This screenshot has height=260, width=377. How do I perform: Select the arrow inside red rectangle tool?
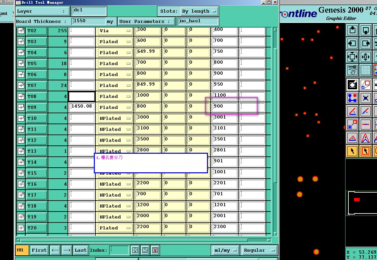pyautogui.click(x=366, y=151)
